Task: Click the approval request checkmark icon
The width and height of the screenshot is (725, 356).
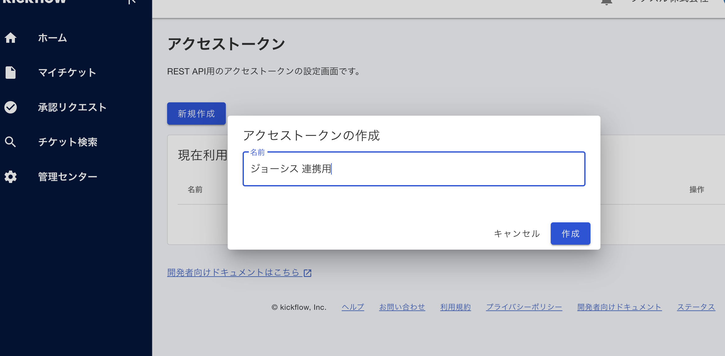Action: point(11,107)
